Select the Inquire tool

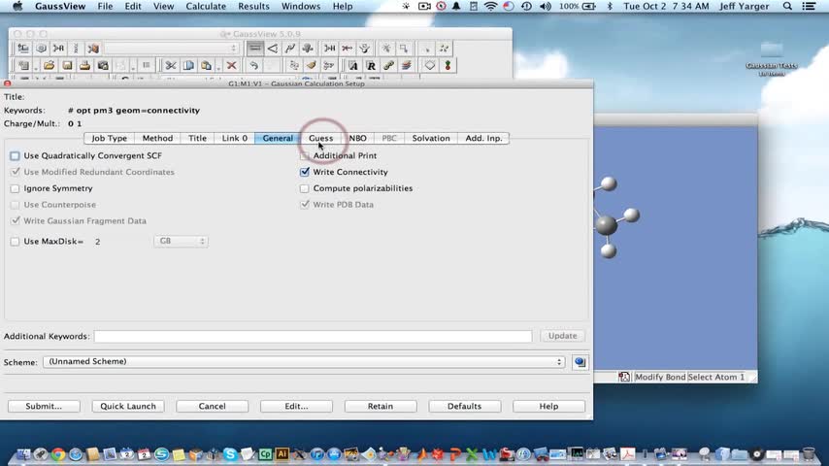tap(307, 49)
